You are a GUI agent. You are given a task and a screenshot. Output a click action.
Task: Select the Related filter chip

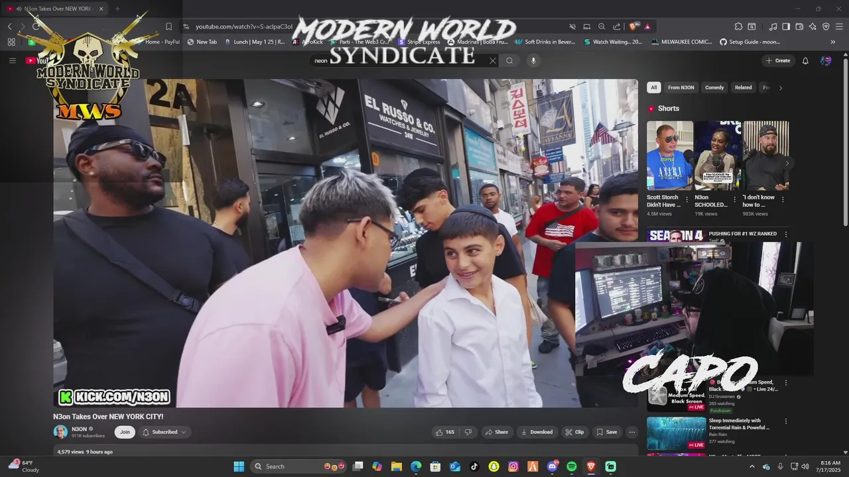[x=743, y=87]
